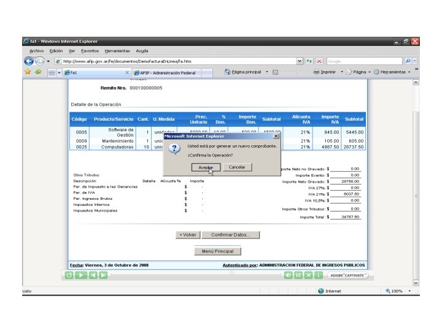Click the Computadoras row product name
The width and height of the screenshot is (442, 331).
click(117, 147)
